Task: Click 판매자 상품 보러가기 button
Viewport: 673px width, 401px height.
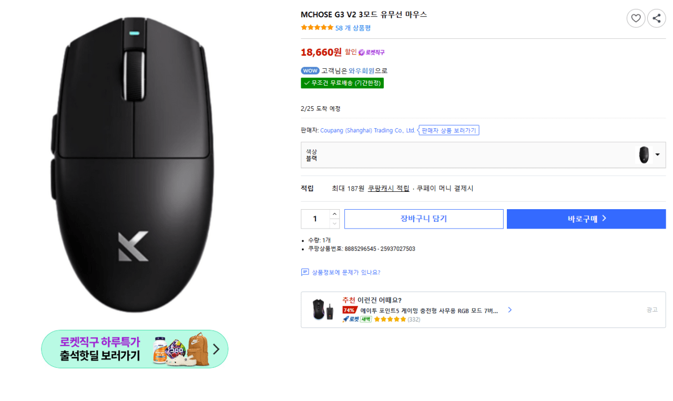Action: tap(449, 130)
